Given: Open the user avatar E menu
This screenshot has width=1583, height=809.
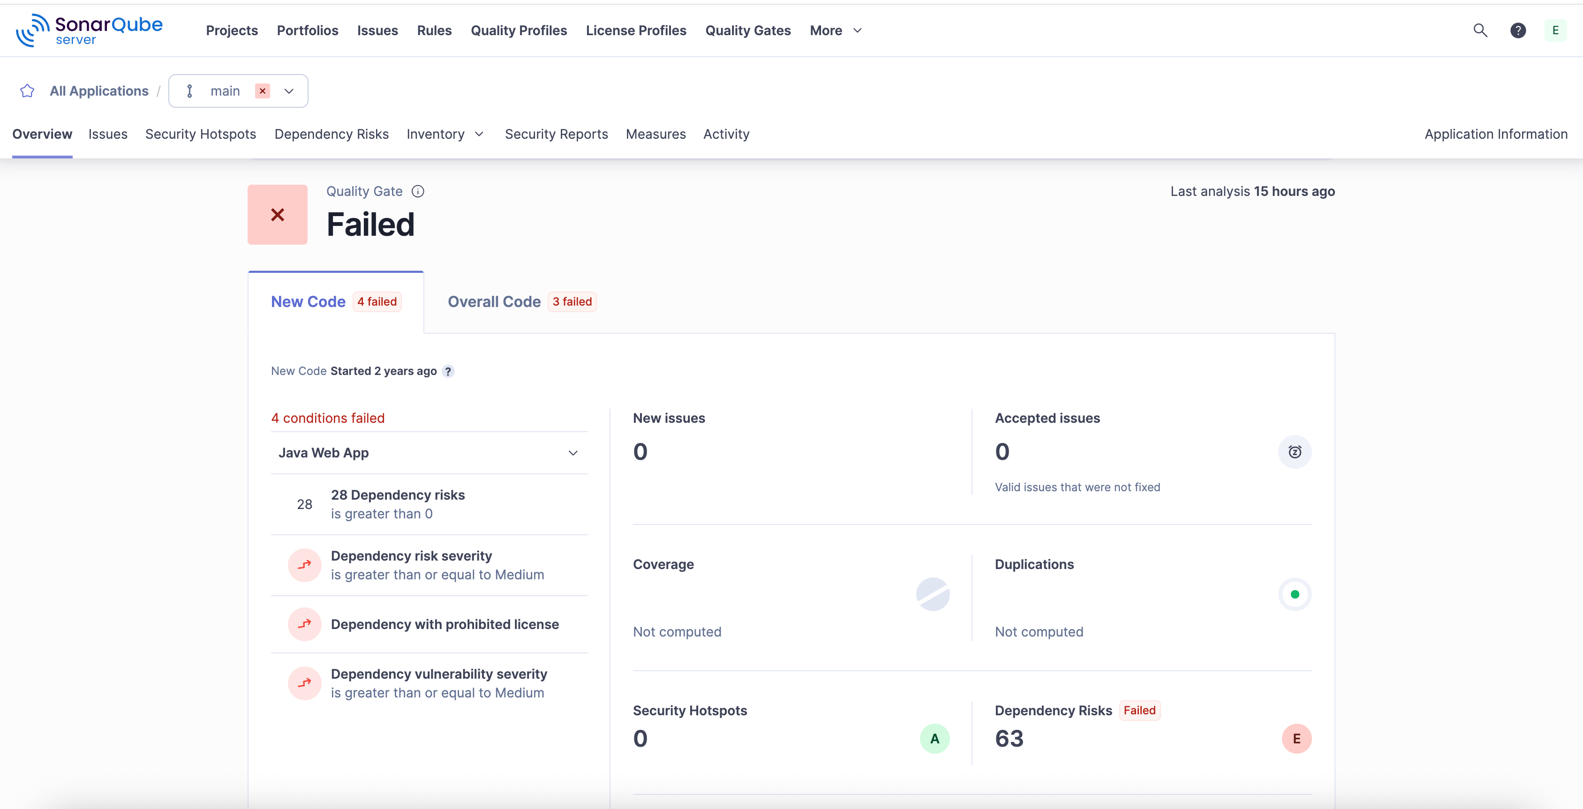Looking at the screenshot, I should pos(1555,30).
